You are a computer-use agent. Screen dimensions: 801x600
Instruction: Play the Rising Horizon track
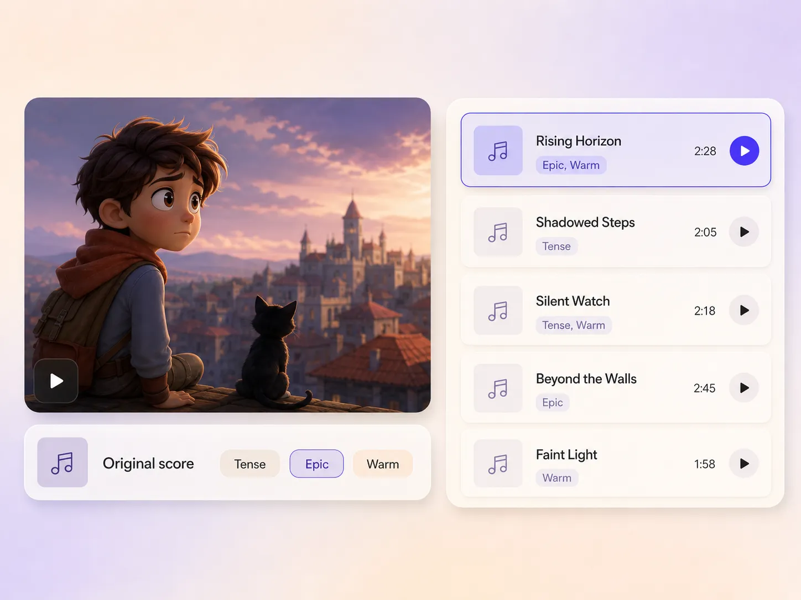[x=744, y=151]
